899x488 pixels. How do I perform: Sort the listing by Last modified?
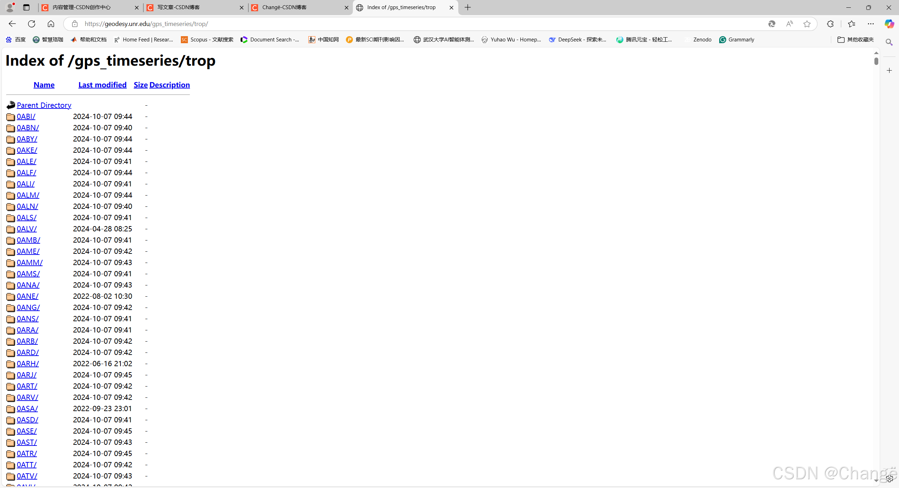pos(102,85)
